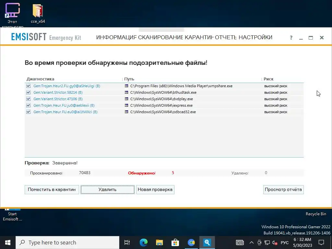Open the ИНФОРМАЦИЯ tab

(116, 38)
